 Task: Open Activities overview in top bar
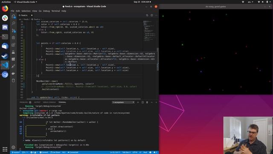click(x=6, y=2)
